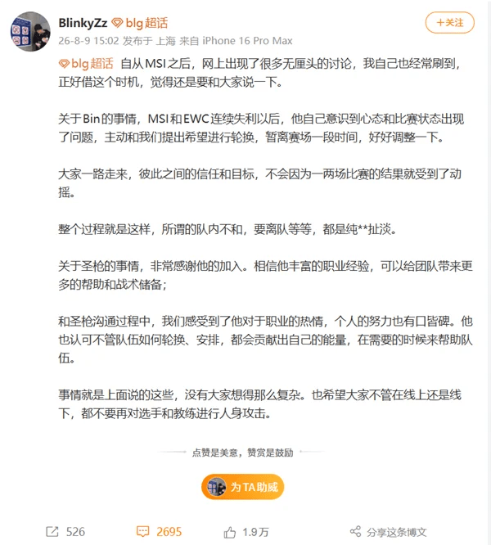Click the iPhone 16 Pro Max source text
The image size is (491, 545).
point(247,41)
